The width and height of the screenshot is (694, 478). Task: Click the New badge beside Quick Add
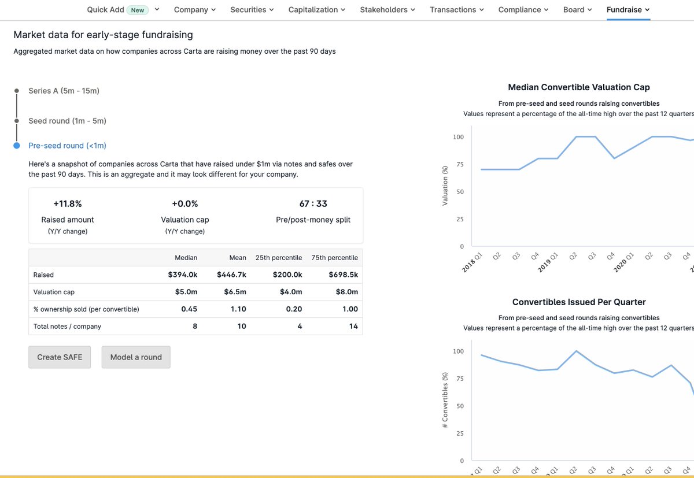(x=138, y=10)
